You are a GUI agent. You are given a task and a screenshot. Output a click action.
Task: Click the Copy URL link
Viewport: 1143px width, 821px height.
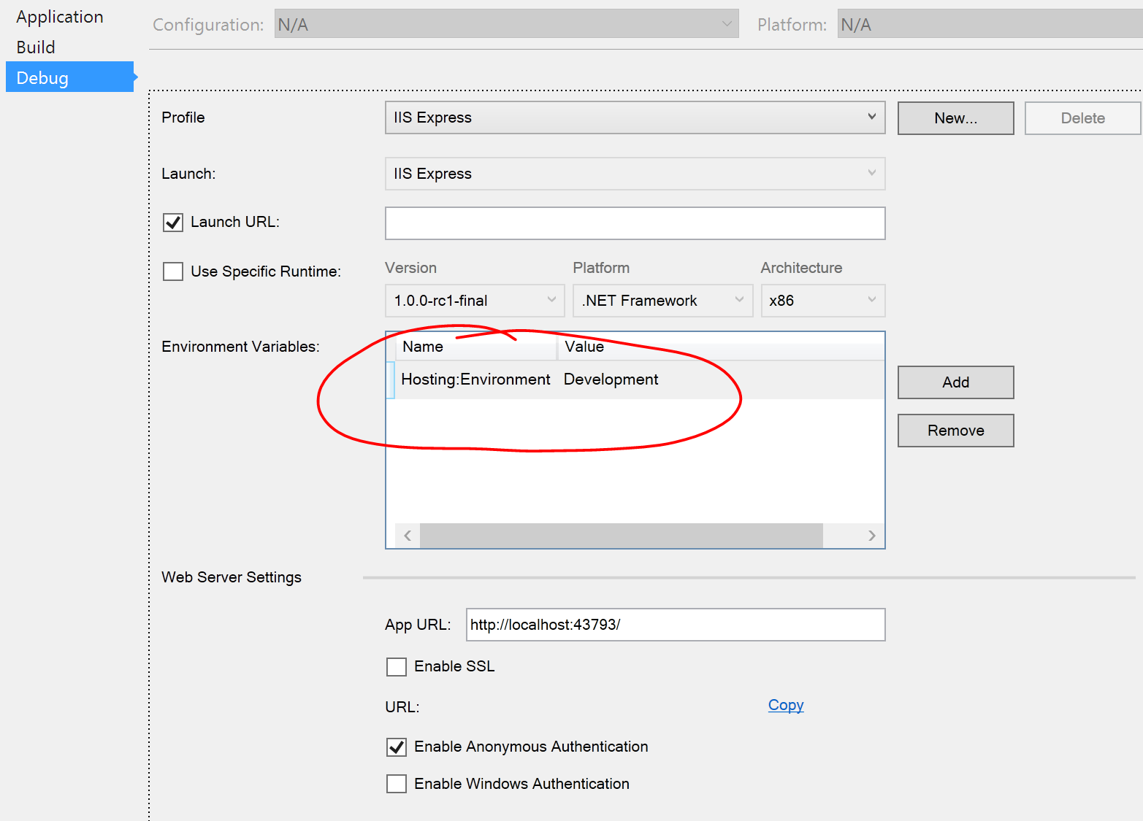pos(786,705)
